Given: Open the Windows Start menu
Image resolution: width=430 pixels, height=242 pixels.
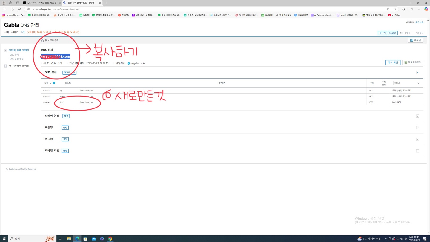Looking at the screenshot, I should pyautogui.click(x=4, y=239).
